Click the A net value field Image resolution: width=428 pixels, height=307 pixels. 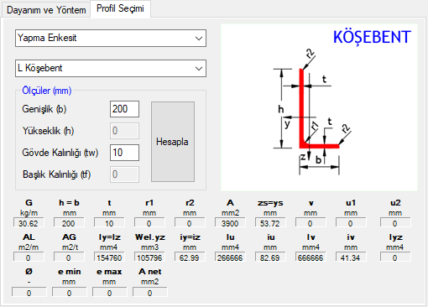pos(150,293)
